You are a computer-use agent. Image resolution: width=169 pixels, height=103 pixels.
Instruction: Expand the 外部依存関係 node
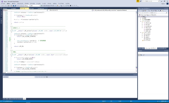(x=141, y=20)
